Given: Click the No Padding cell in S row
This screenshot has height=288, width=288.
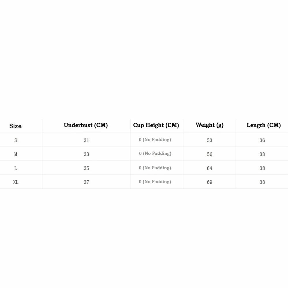Looking at the screenshot, I should 155,140.
